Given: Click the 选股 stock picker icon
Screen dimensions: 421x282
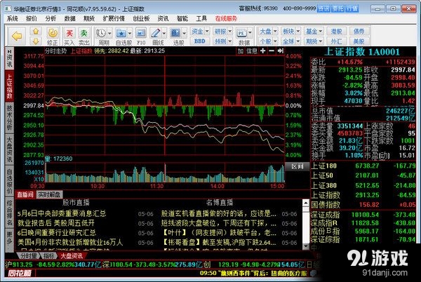Looking at the screenshot, I should [x=175, y=33].
